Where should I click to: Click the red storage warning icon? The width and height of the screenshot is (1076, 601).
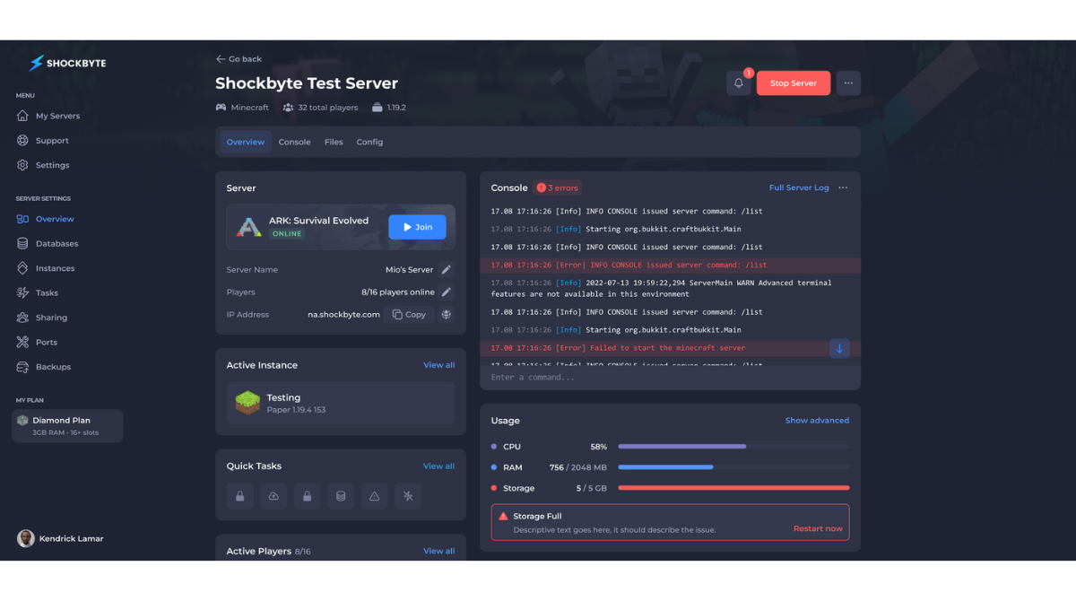pos(503,517)
